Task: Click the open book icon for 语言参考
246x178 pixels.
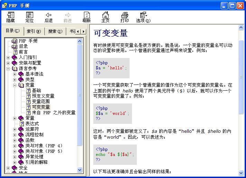Action: pos(15,68)
